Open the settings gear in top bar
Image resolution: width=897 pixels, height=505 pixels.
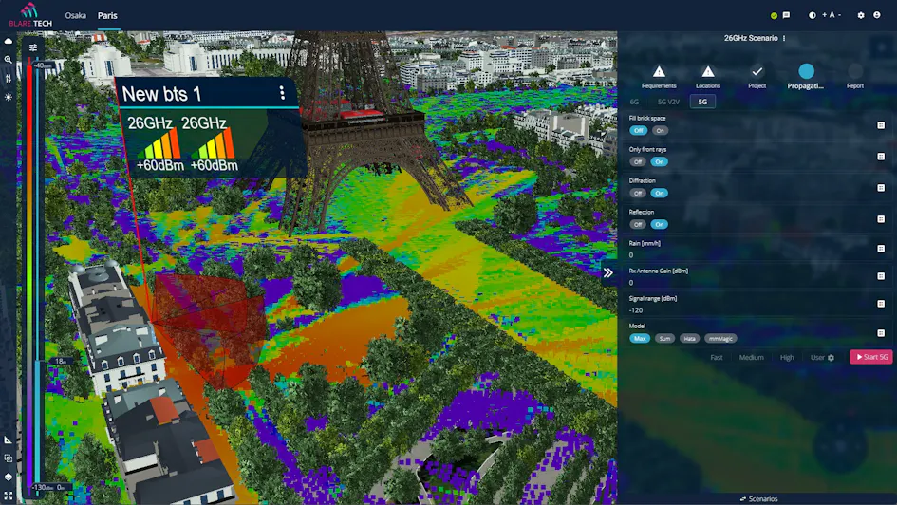coord(861,15)
